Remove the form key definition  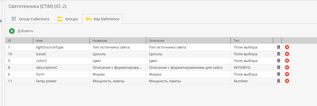(x=287, y=74)
